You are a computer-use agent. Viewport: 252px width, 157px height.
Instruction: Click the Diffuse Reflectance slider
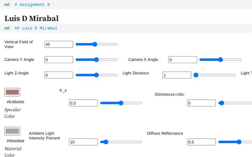(235, 142)
